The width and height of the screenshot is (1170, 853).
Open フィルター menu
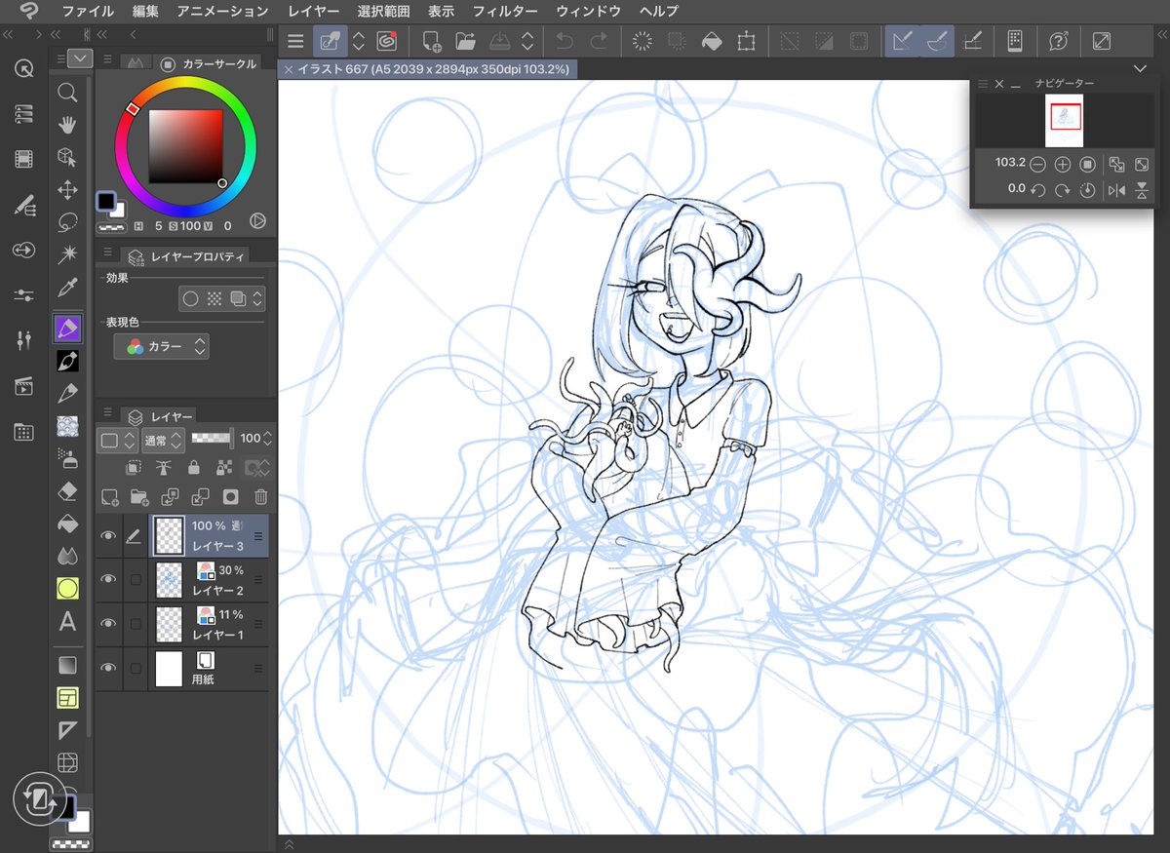(x=505, y=12)
